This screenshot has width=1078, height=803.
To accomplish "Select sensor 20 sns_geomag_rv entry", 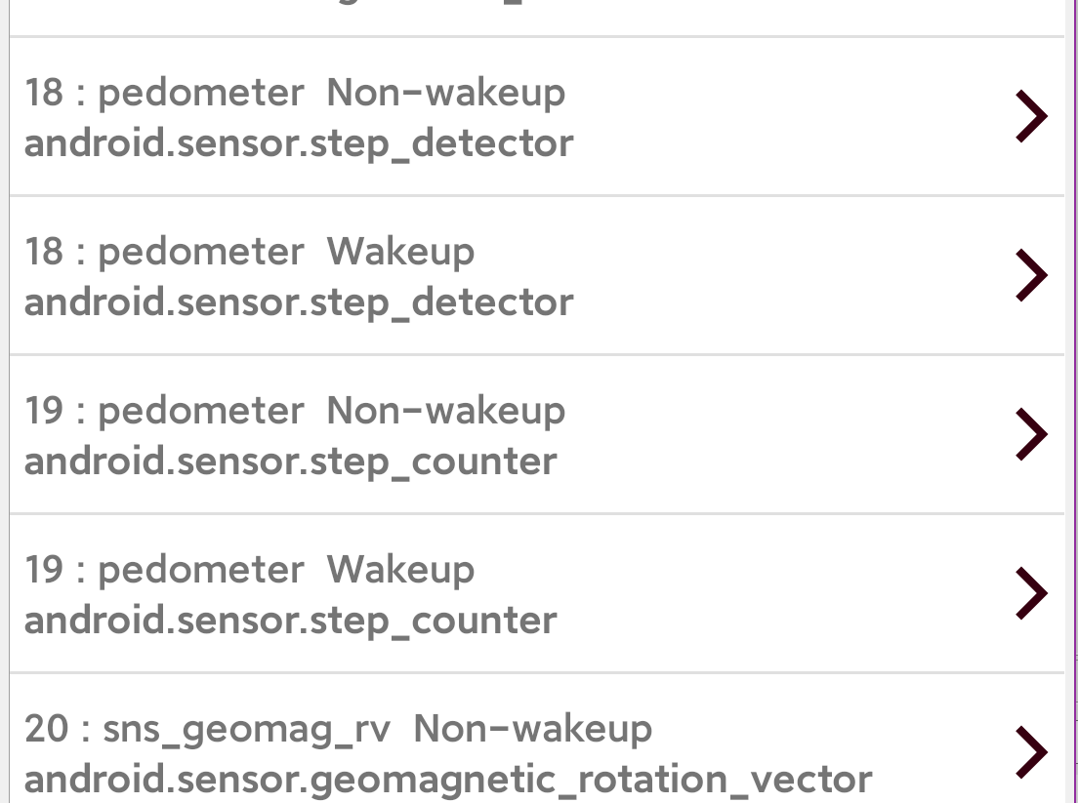I will (391, 751).
